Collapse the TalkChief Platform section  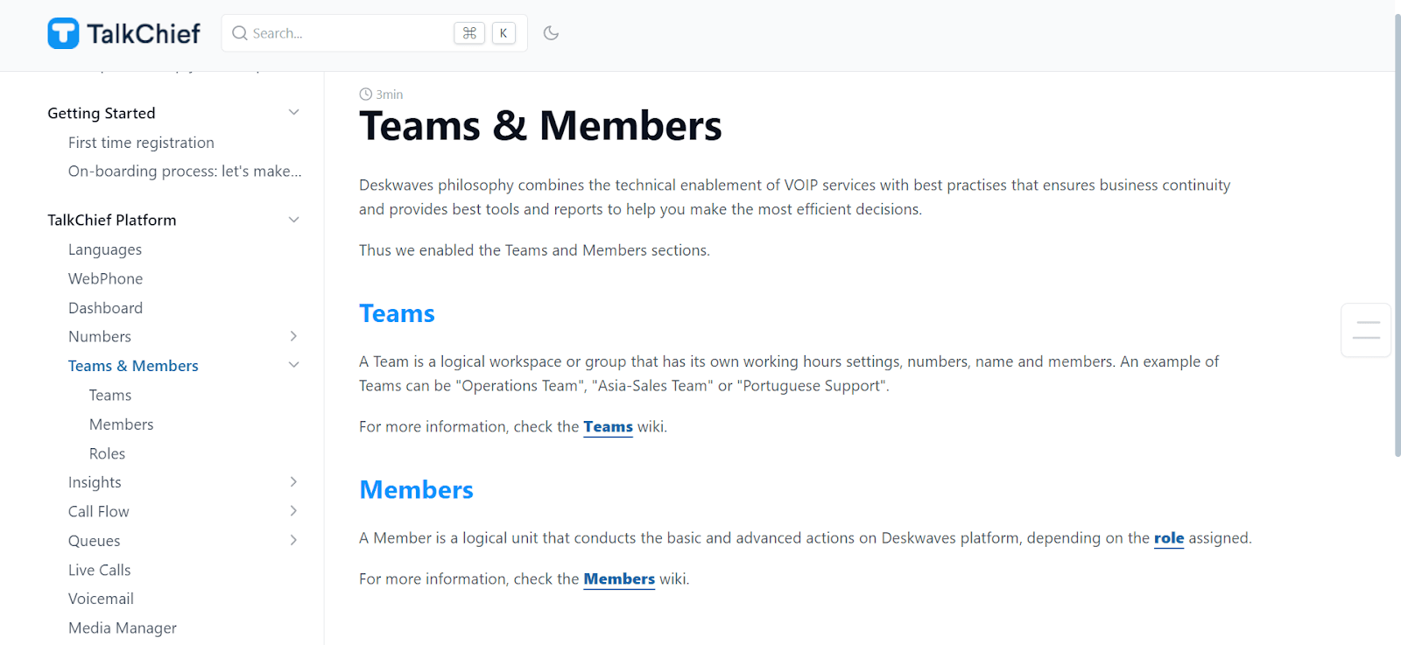pyautogui.click(x=294, y=220)
